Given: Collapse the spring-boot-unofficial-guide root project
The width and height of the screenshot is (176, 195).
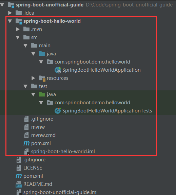Looking at the screenshot, I should [2, 5].
